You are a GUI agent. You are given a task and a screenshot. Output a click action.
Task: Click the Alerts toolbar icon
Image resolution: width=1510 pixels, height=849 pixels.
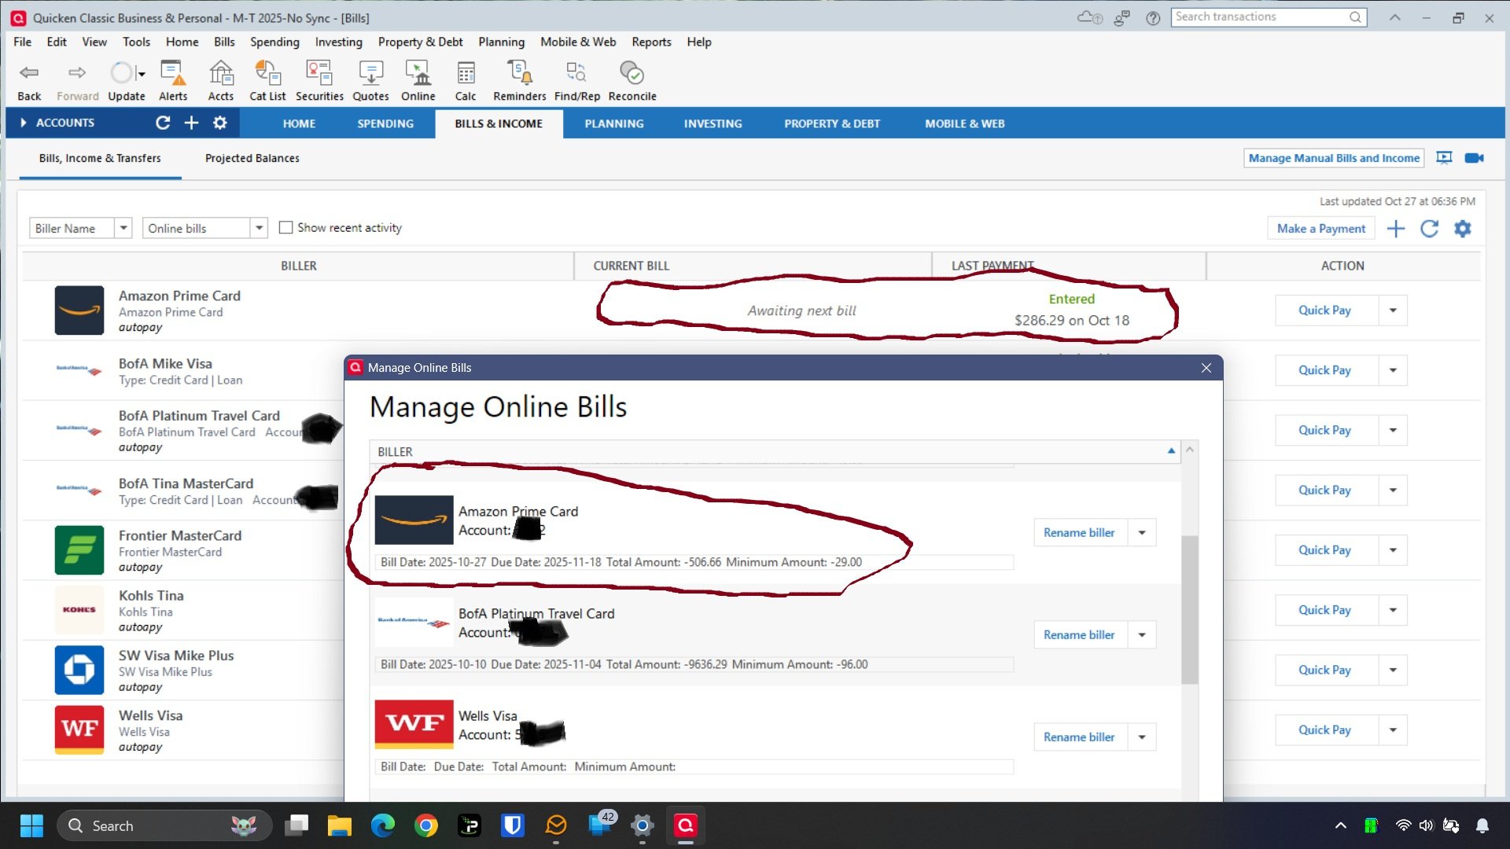pos(173,79)
